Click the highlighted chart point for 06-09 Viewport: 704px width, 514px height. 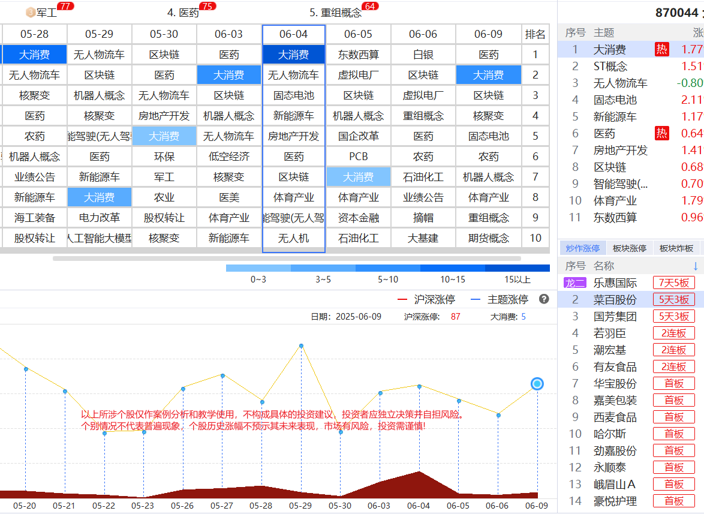537,384
